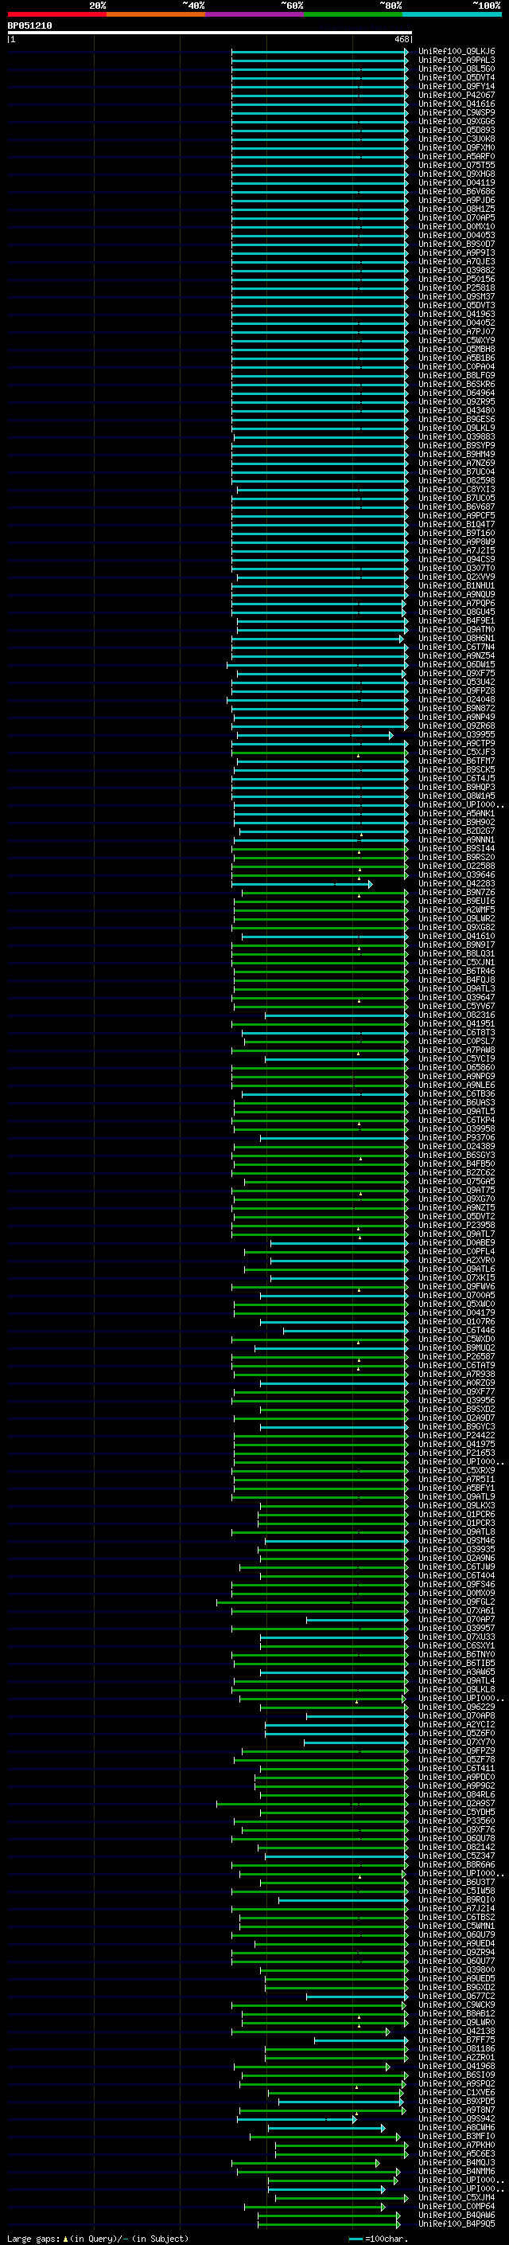The height and width of the screenshot is (2245, 509).
Task: Open the UniRef100_A9PAL3 hit label
Action: click(457, 61)
